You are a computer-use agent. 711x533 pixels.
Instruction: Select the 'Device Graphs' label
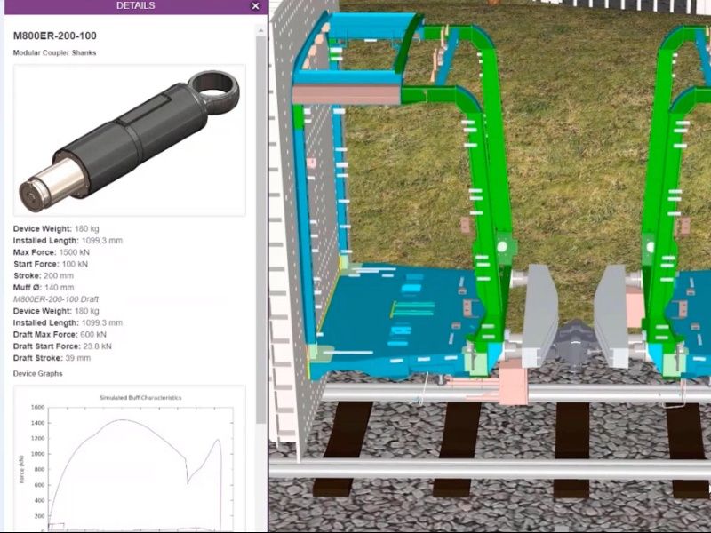[x=37, y=373]
